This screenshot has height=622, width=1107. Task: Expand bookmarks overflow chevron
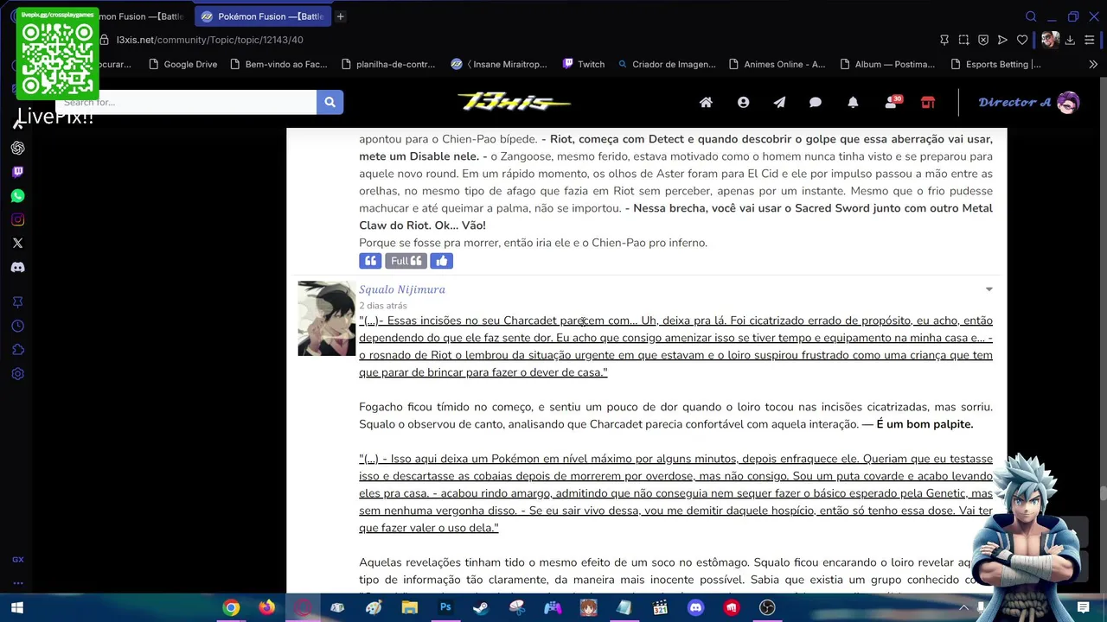pos(1093,64)
